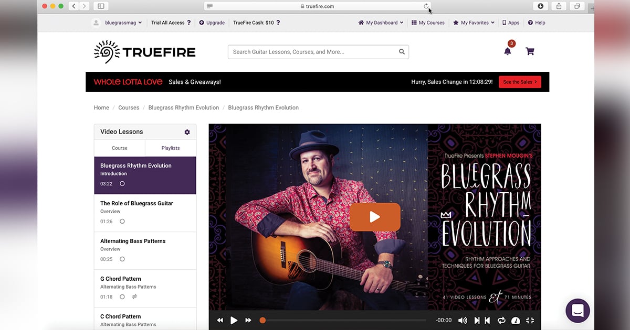Click the fast-forward button in player

tap(248, 320)
